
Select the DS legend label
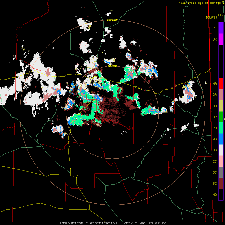214,150
